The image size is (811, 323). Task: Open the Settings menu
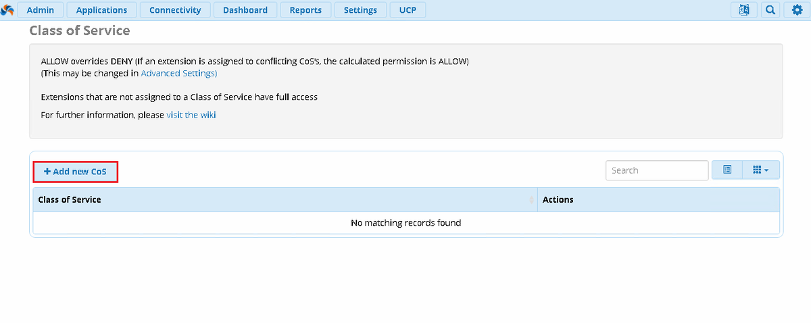[x=360, y=10]
